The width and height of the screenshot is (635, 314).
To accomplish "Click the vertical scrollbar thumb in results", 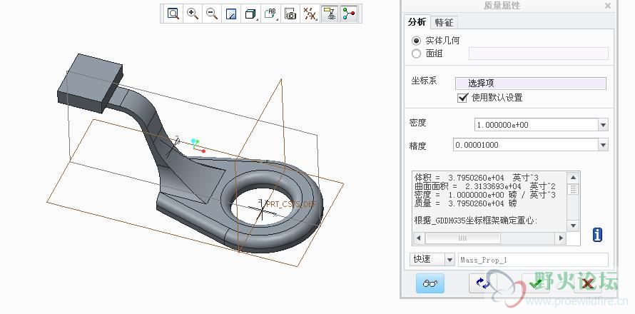I will [x=573, y=189].
